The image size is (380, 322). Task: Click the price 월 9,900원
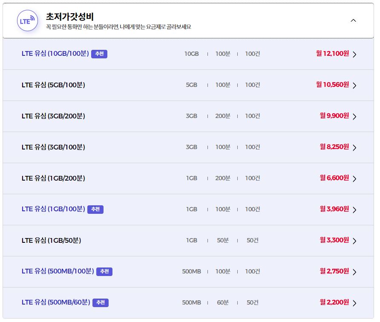coord(334,115)
